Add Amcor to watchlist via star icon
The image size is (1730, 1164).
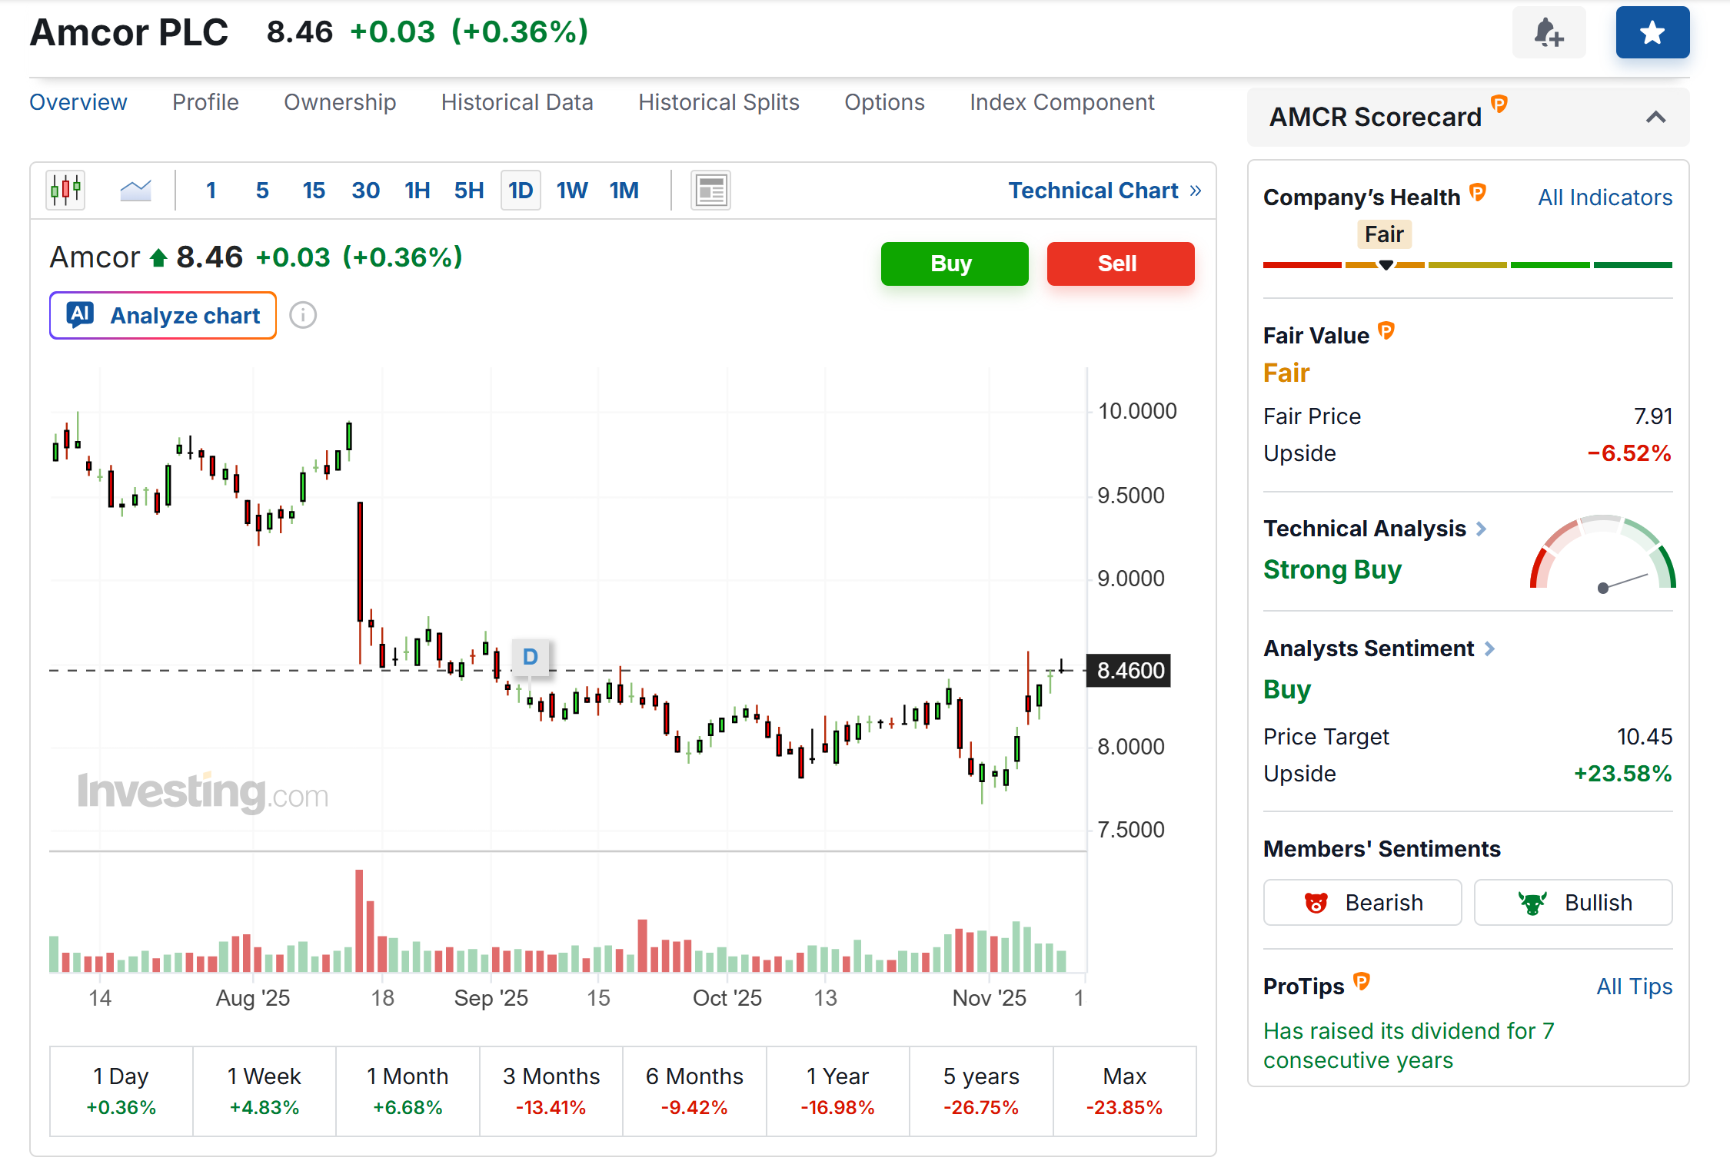pos(1652,32)
